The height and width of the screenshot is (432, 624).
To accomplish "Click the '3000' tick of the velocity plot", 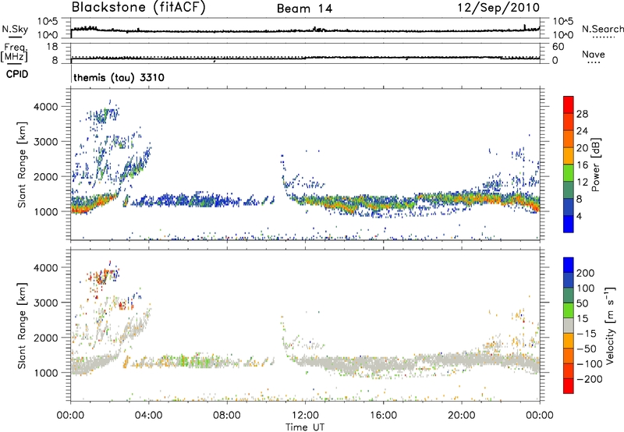I will [x=46, y=303].
